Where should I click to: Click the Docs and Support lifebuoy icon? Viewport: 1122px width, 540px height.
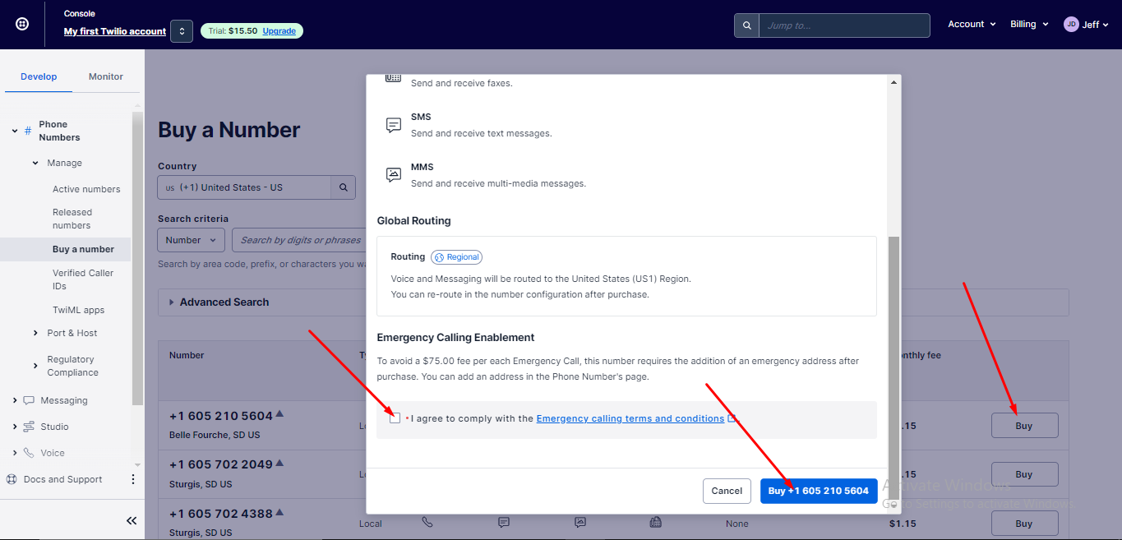click(12, 479)
